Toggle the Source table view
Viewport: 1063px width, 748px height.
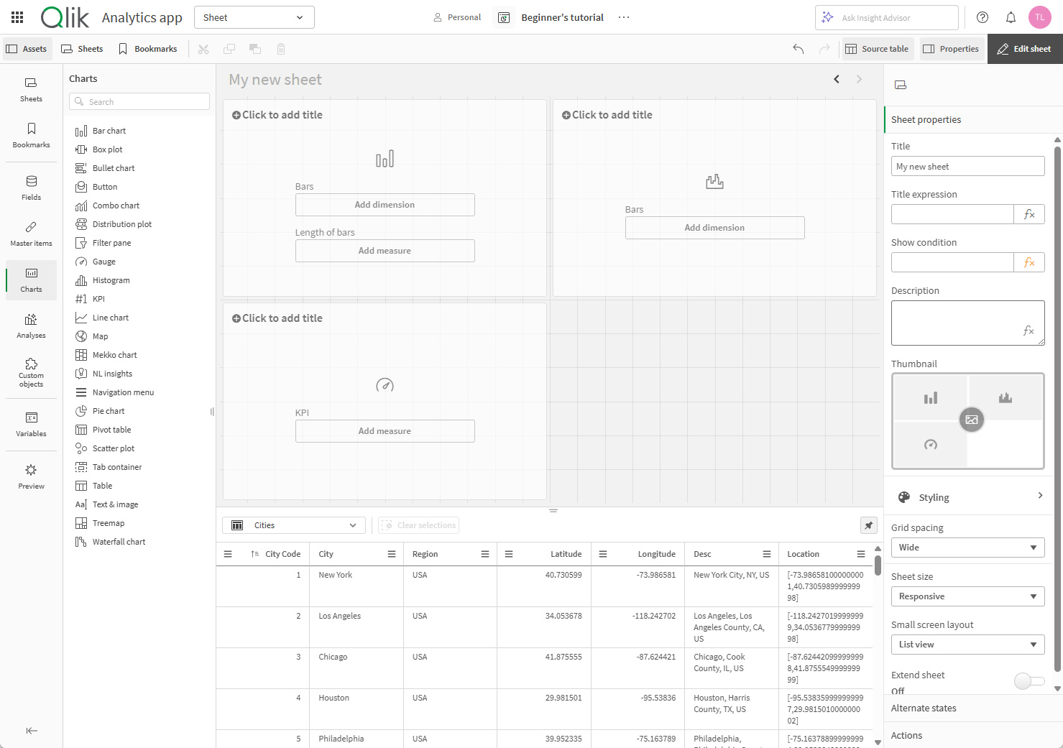[x=878, y=49]
